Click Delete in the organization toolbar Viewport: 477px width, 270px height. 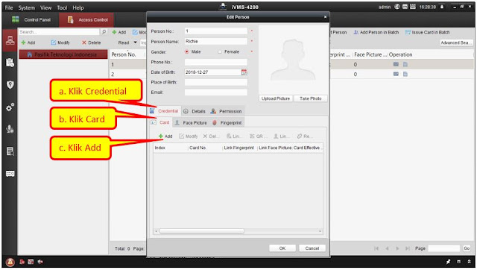point(91,43)
